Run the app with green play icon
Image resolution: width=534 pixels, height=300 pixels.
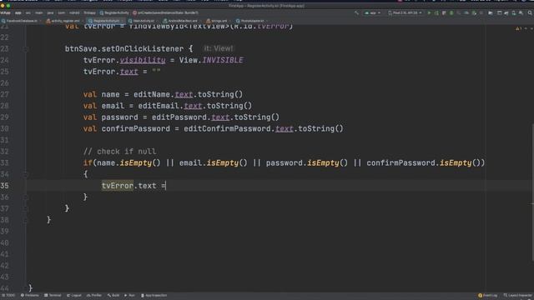[x=429, y=13]
